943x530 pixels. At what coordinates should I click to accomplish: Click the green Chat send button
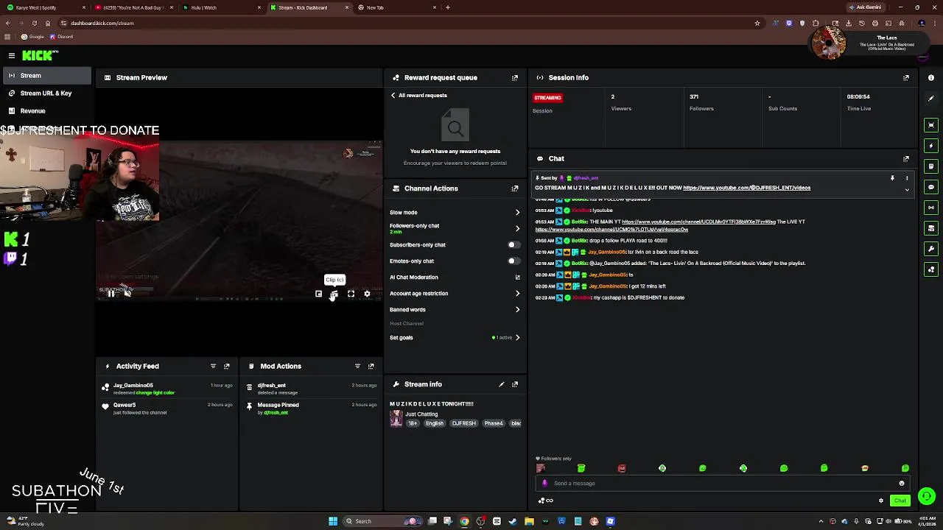900,501
